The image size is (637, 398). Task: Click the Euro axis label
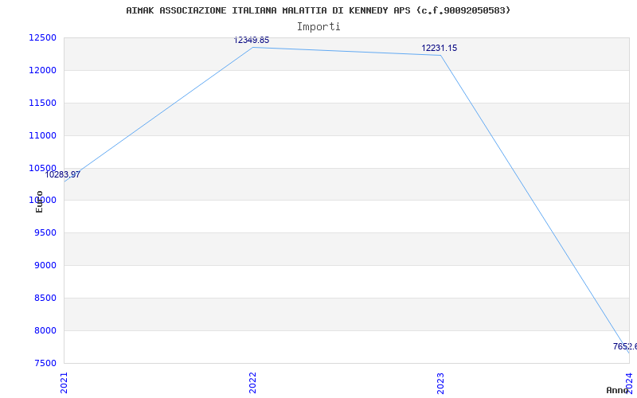[x=39, y=202]
